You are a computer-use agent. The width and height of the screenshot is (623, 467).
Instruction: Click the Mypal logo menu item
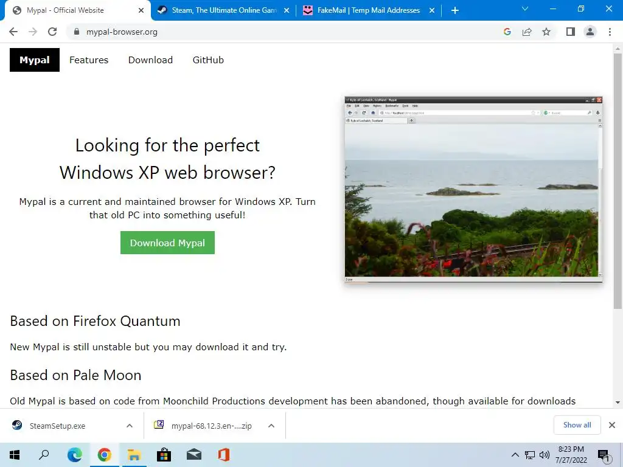coord(35,60)
